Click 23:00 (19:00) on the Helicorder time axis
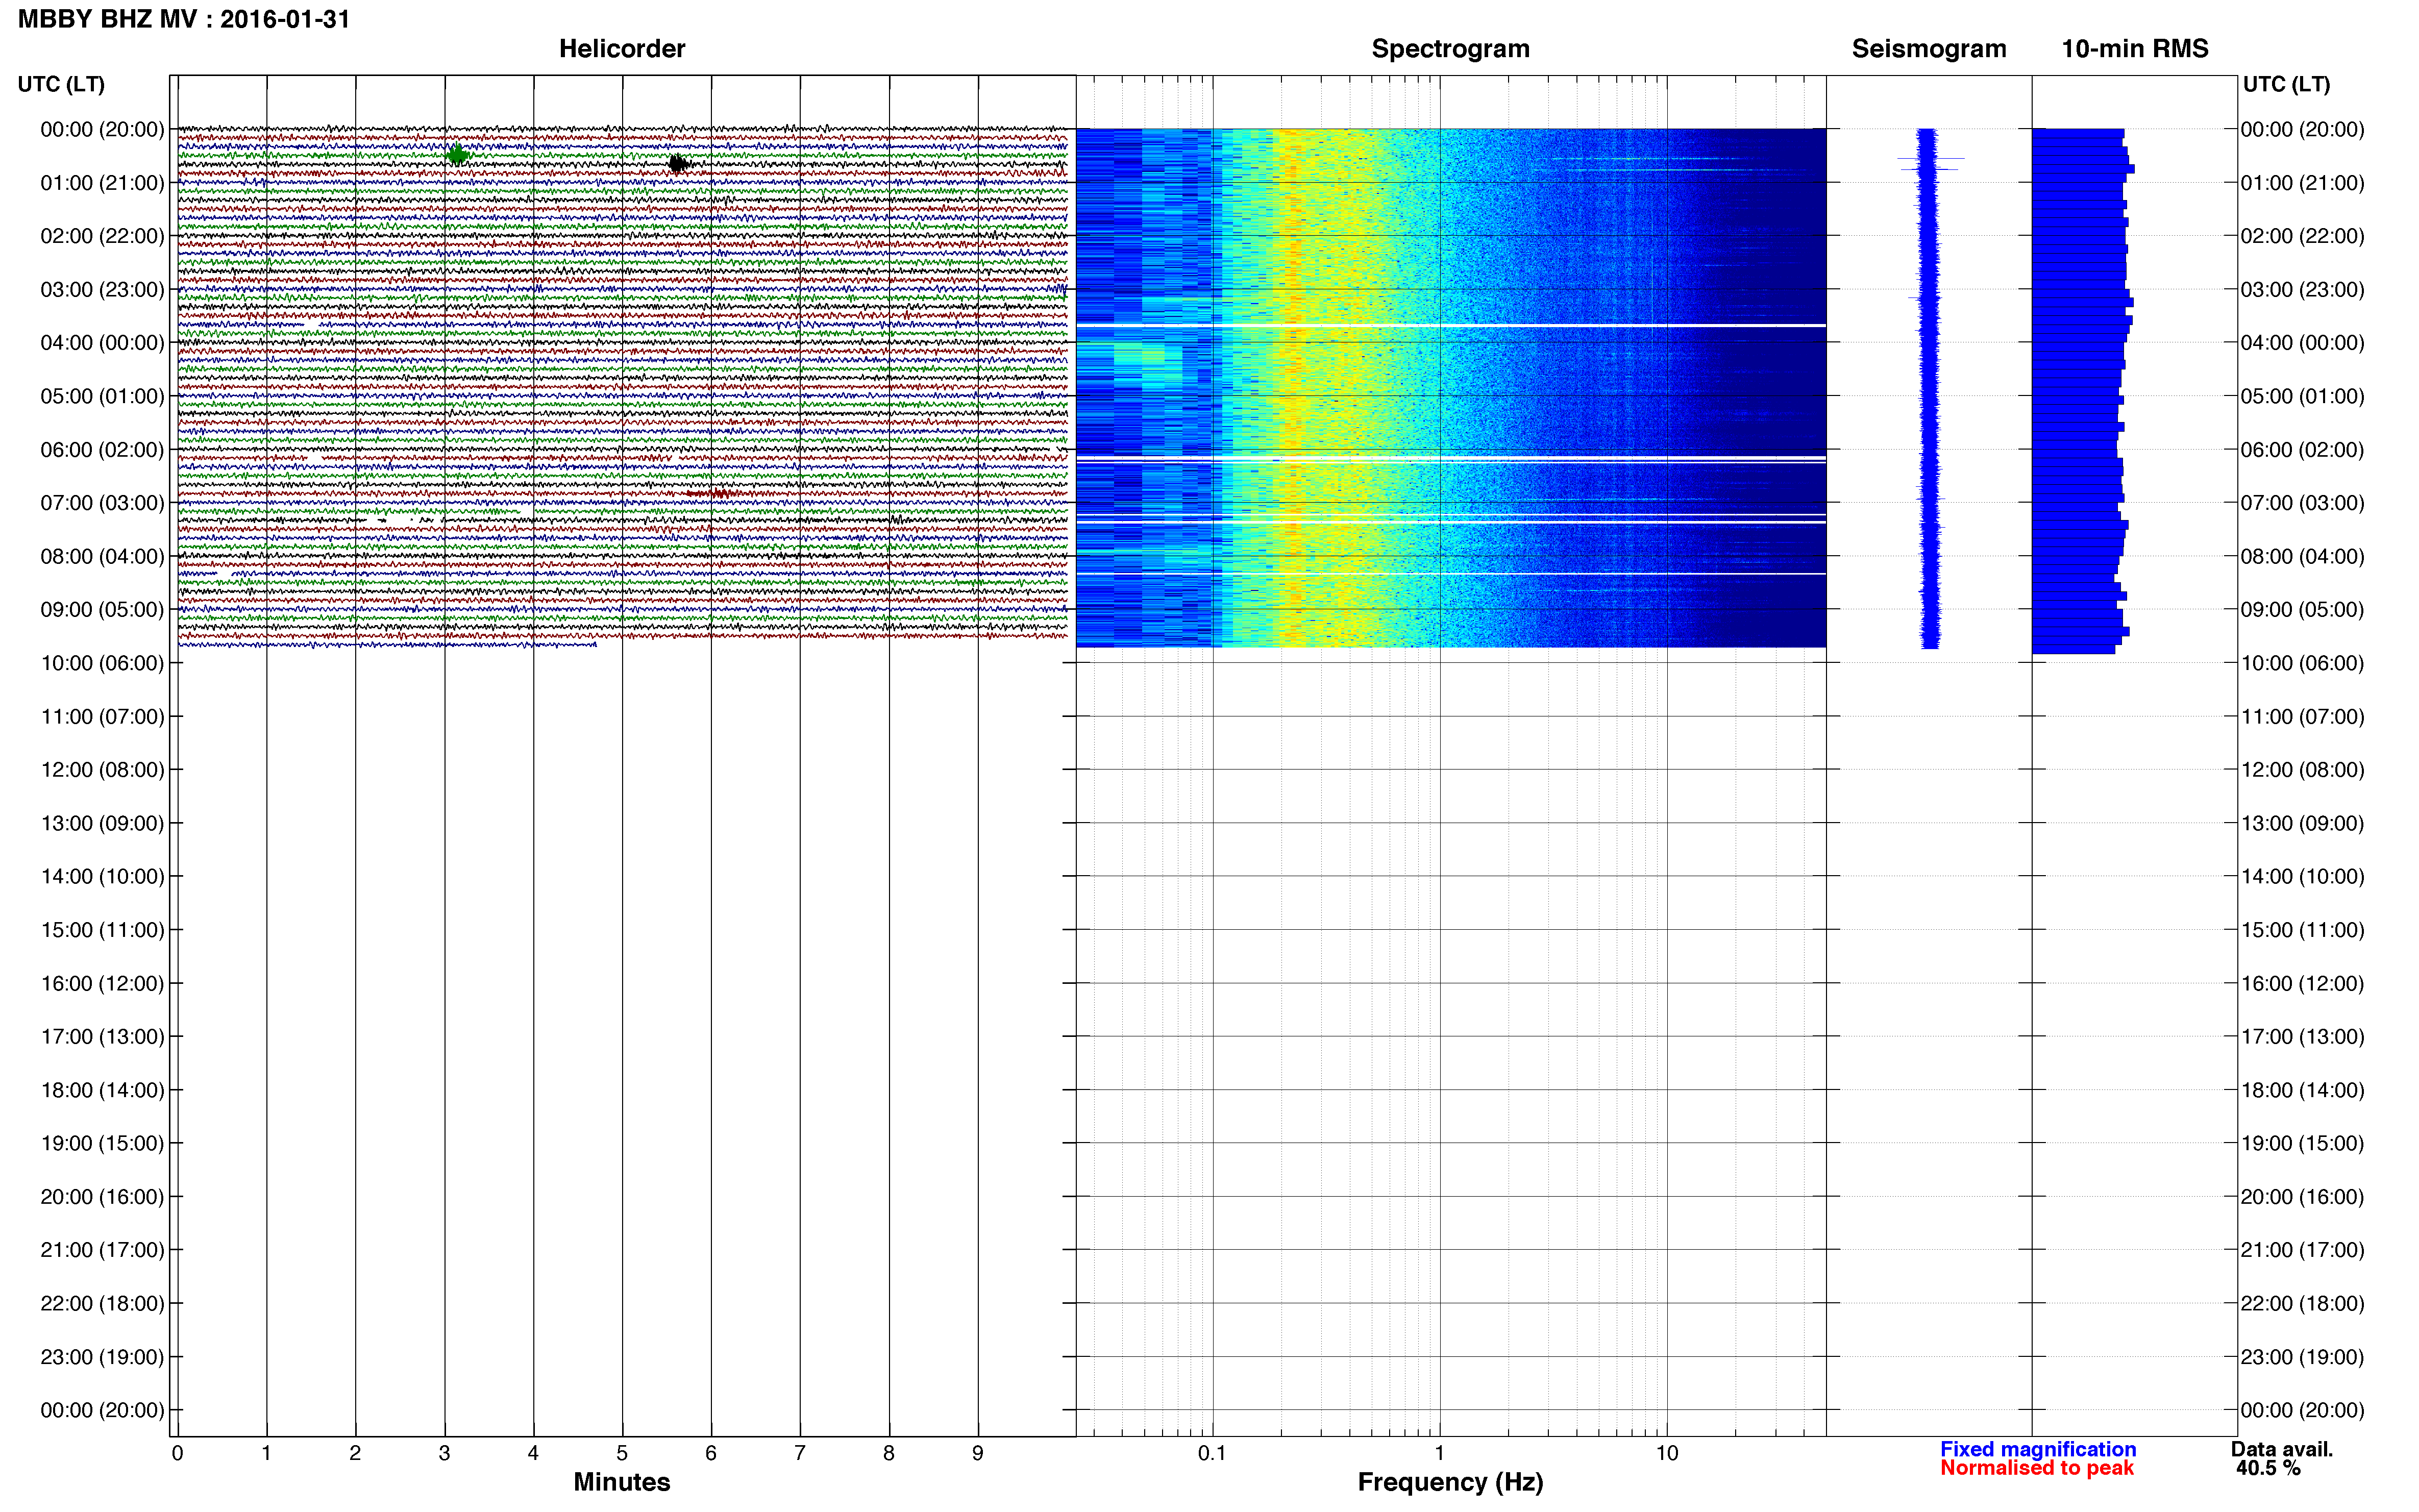 tap(102, 1357)
